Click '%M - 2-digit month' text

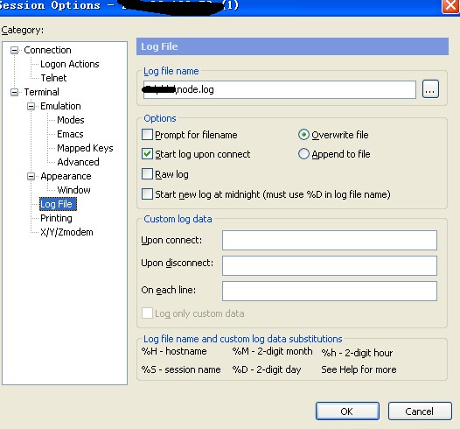click(x=272, y=351)
